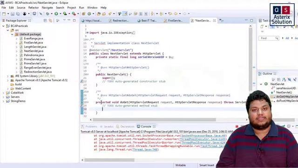Open Thread.java:748 stack trace link
Image resolution: width=298 pixels, height=168 pixels.
[x=145, y=149]
